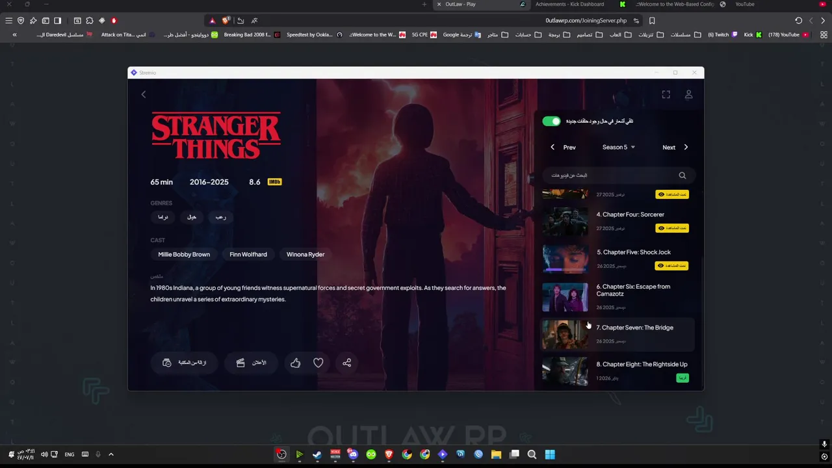The height and width of the screenshot is (468, 832).
Task: Click the share icon
Action: (346, 363)
